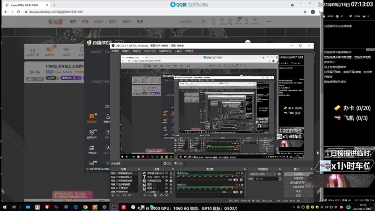Expand Douyu 视频 dropdown

(x=112, y=22)
